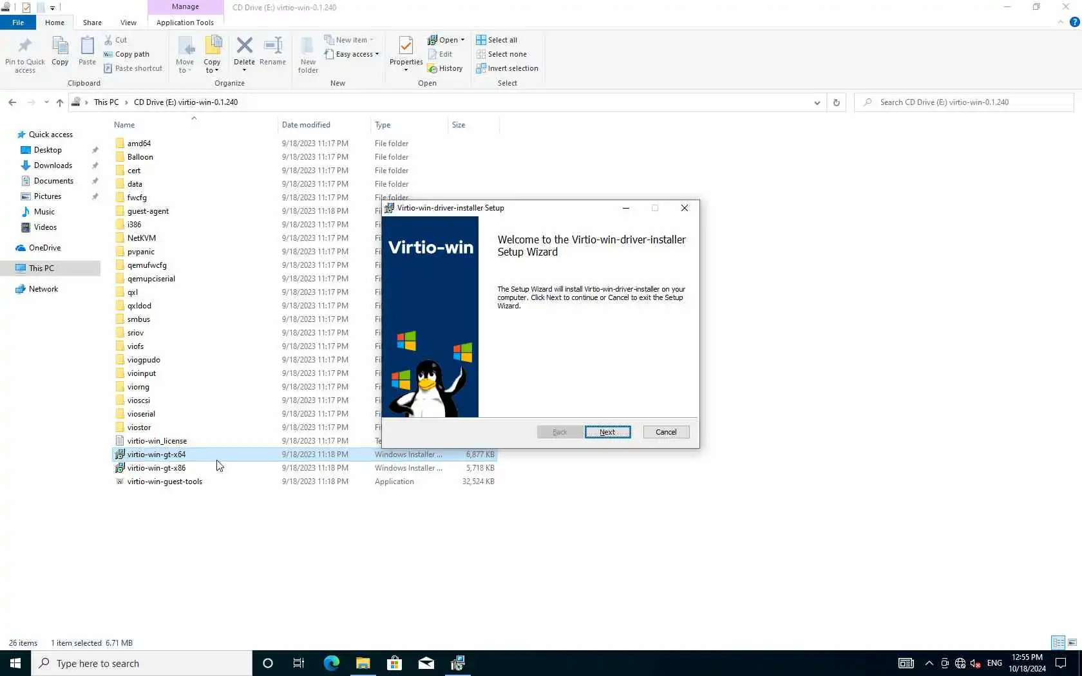
Task: Click Cancel in the Virtio-win Setup wizard
Action: pos(666,432)
